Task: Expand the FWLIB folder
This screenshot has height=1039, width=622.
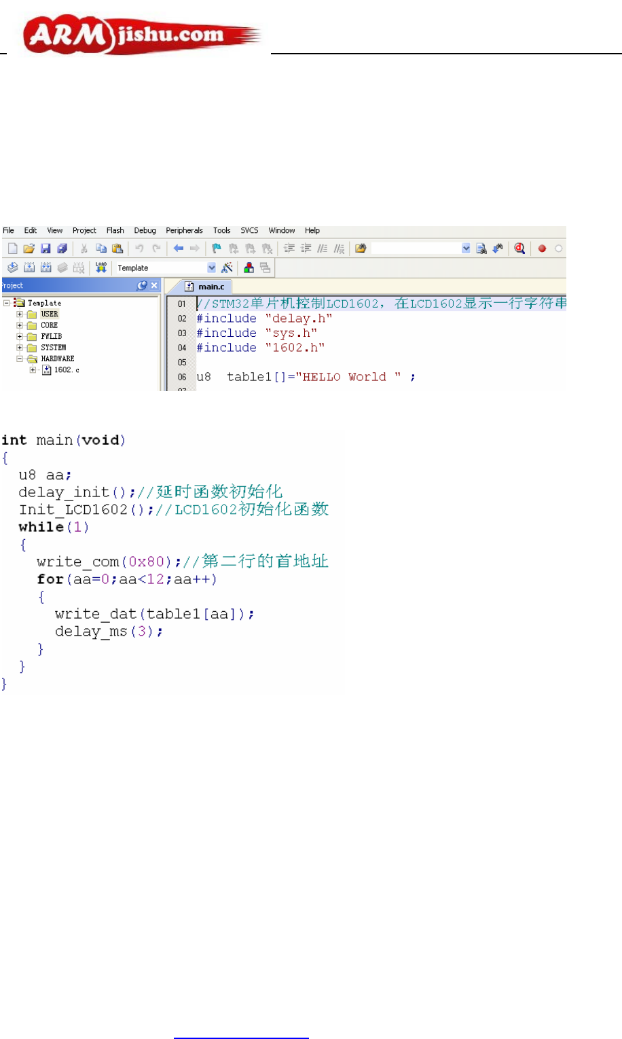Action: click(x=20, y=336)
